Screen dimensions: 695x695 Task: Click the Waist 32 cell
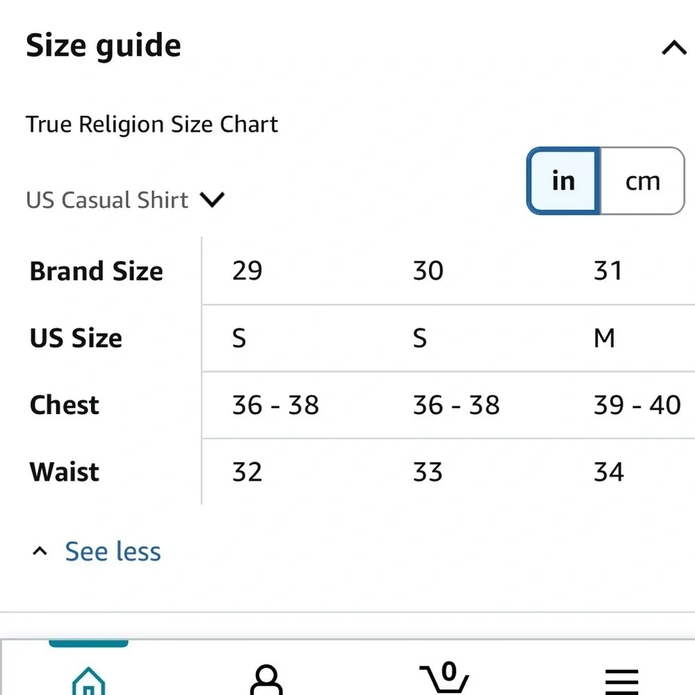247,472
